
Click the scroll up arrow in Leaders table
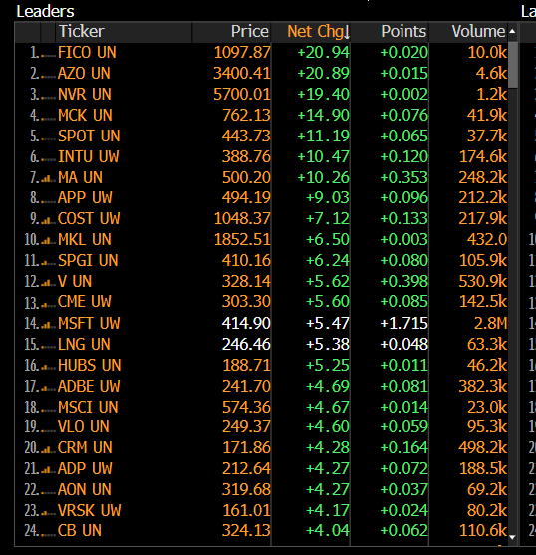click(512, 32)
